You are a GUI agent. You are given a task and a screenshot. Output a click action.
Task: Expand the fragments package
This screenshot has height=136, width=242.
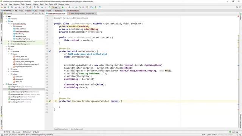click(x=11, y=26)
